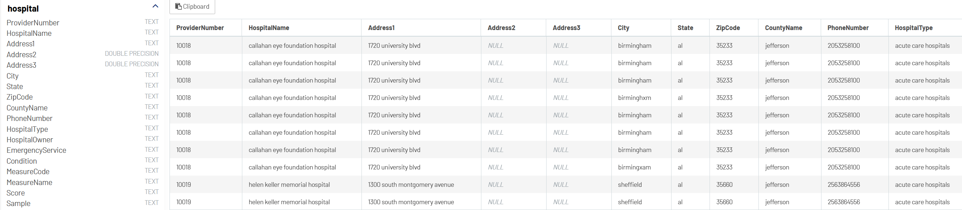Click the CountyName column header
Screen dimensions: 962x210
tap(783, 28)
